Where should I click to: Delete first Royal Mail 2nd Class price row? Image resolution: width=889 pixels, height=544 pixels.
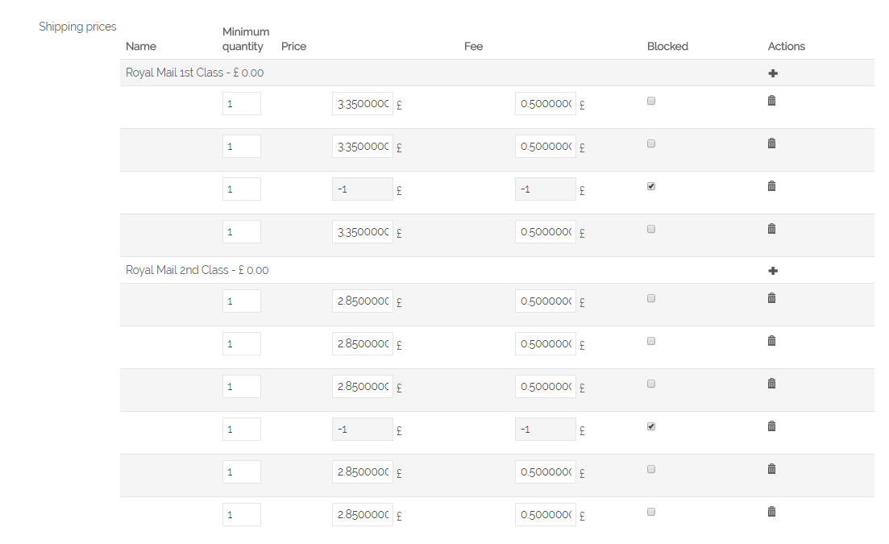(771, 298)
